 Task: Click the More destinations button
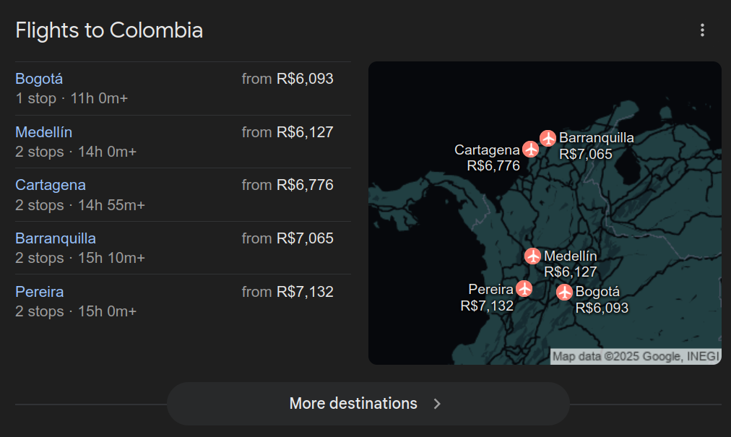click(x=368, y=404)
